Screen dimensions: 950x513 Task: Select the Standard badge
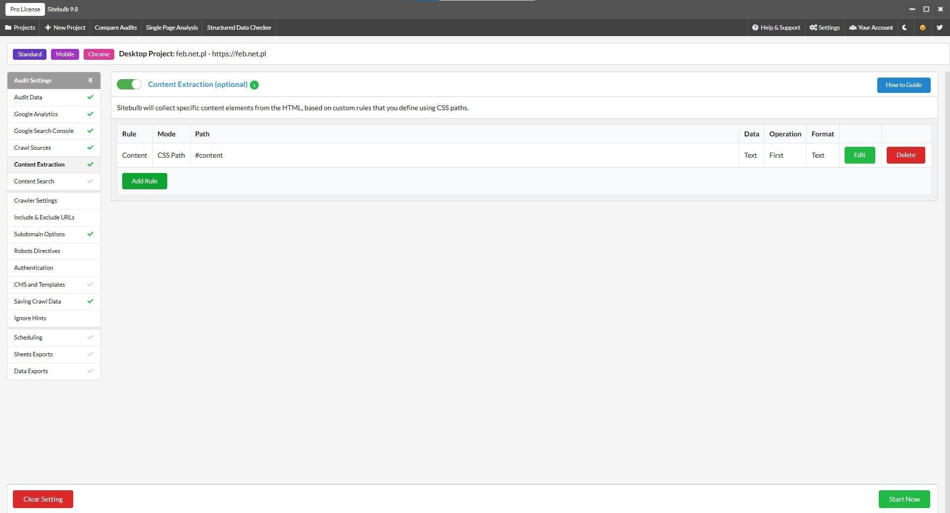[30, 54]
